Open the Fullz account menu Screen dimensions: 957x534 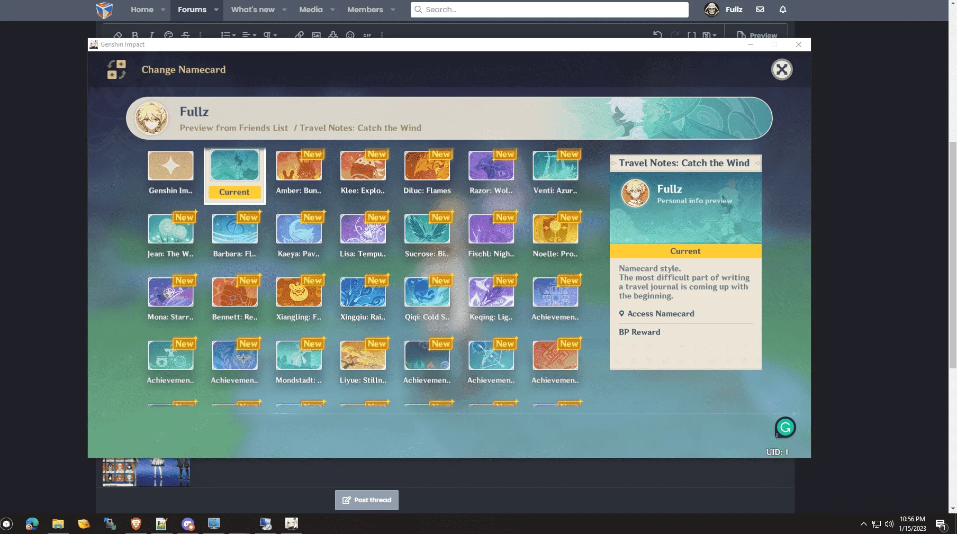(x=724, y=10)
